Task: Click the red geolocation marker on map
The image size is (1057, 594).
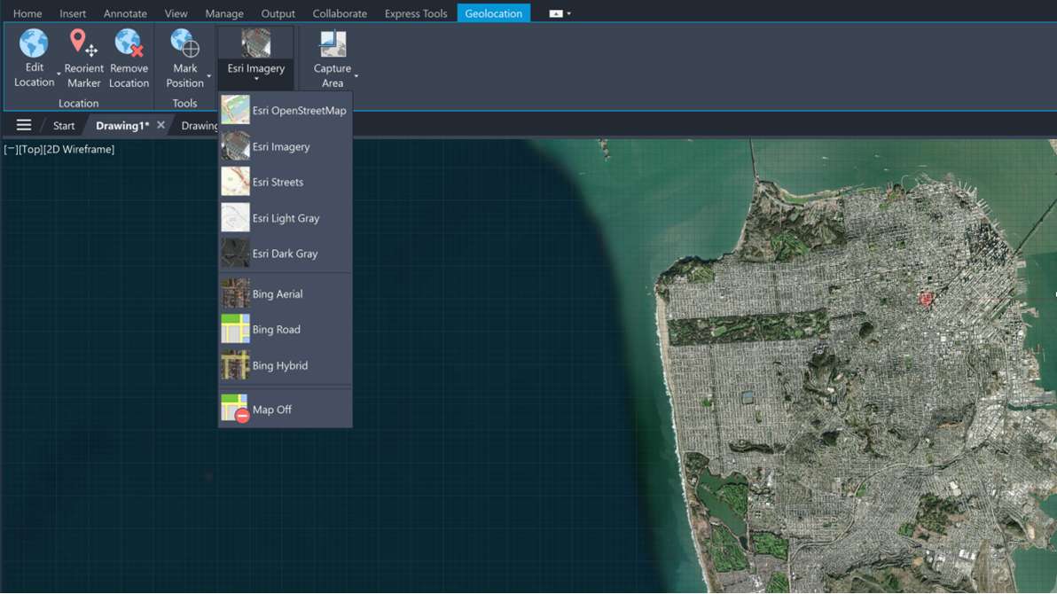Action: pos(927,299)
